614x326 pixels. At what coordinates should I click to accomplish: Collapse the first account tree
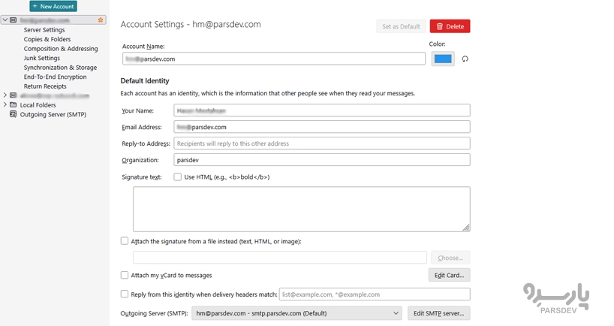click(5, 20)
